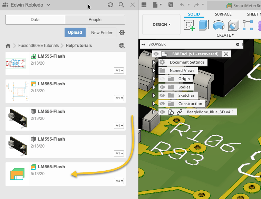Viewport: 261px width, 199px height.
Task: Open project in web globe icon
Action: coord(122,46)
